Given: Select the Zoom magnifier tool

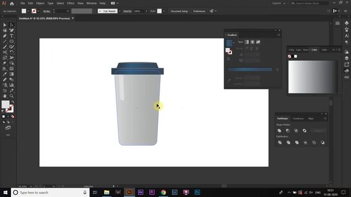Looking at the screenshot, I should (x=12, y=96).
